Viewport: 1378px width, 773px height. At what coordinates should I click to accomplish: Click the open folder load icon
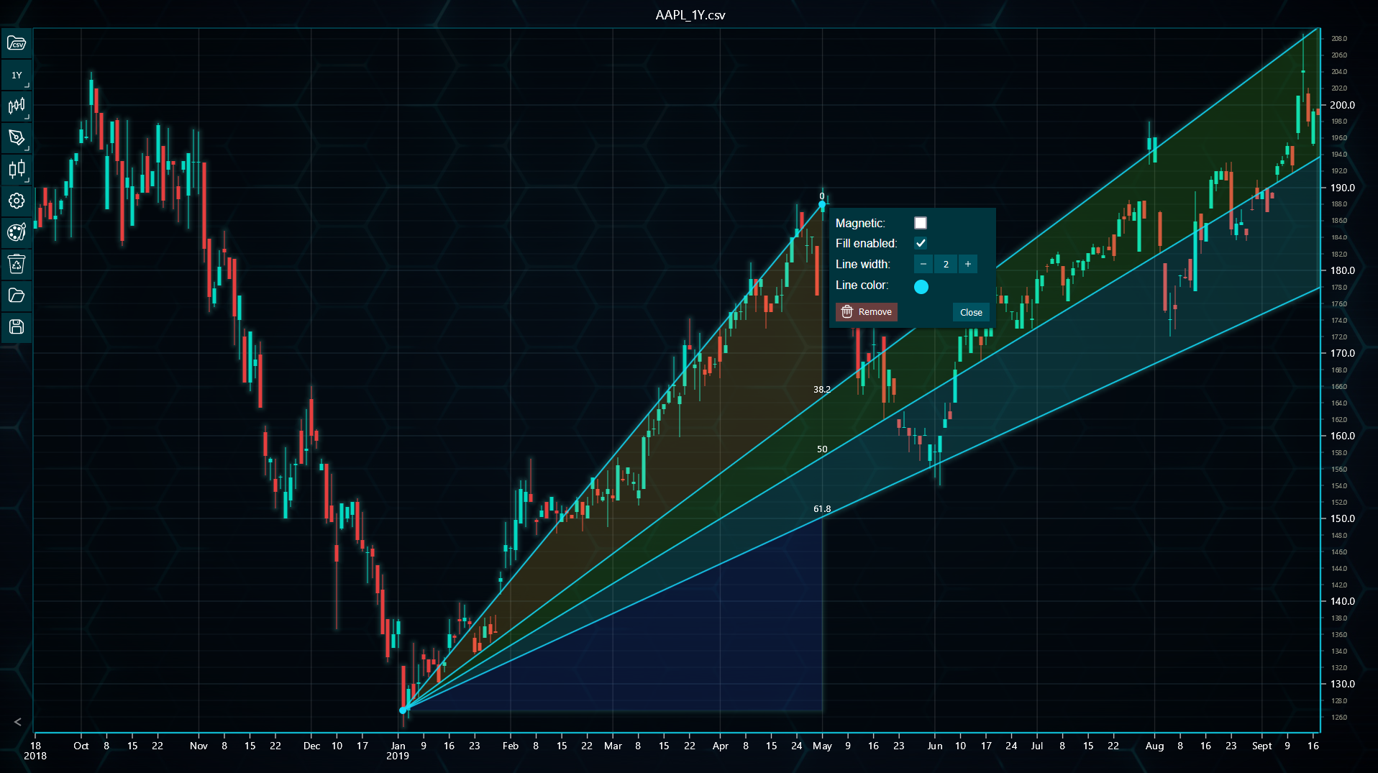(x=17, y=296)
